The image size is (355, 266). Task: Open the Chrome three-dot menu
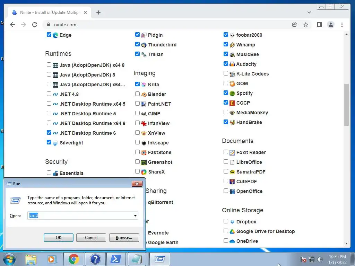coord(342,25)
